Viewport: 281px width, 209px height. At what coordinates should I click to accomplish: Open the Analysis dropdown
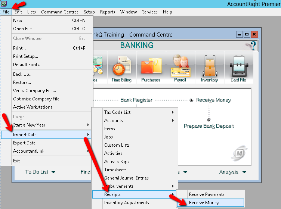[233, 172]
